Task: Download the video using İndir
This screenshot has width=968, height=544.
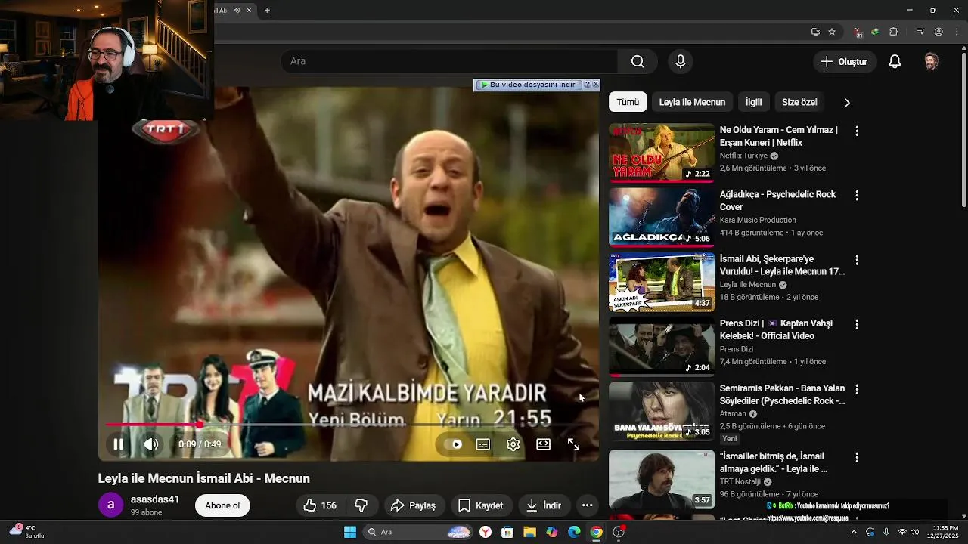Action: click(544, 505)
